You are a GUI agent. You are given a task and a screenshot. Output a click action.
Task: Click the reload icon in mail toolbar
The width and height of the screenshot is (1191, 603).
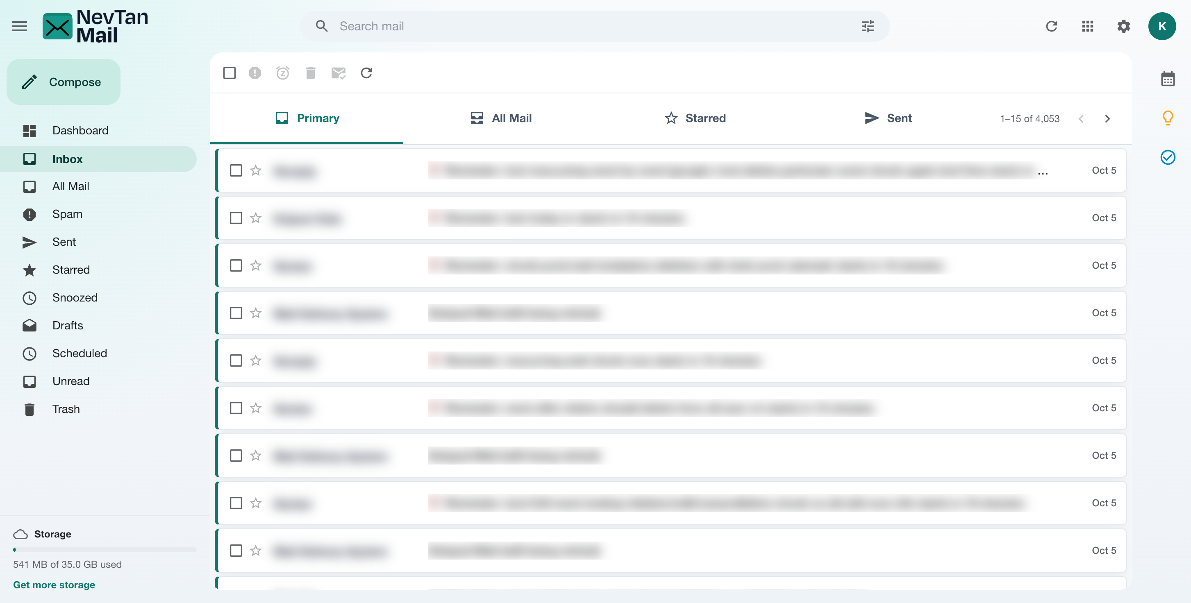pos(366,73)
